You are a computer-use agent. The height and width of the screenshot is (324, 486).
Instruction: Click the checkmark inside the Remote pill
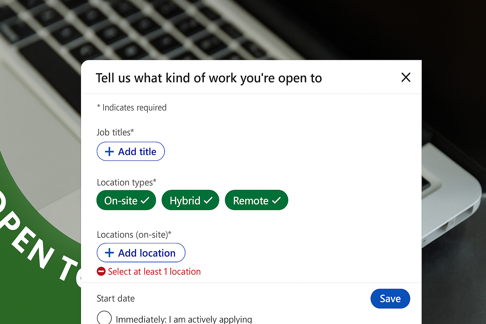[x=277, y=200]
